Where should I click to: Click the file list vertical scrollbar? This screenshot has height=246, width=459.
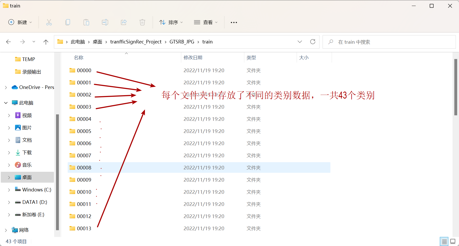point(456,87)
